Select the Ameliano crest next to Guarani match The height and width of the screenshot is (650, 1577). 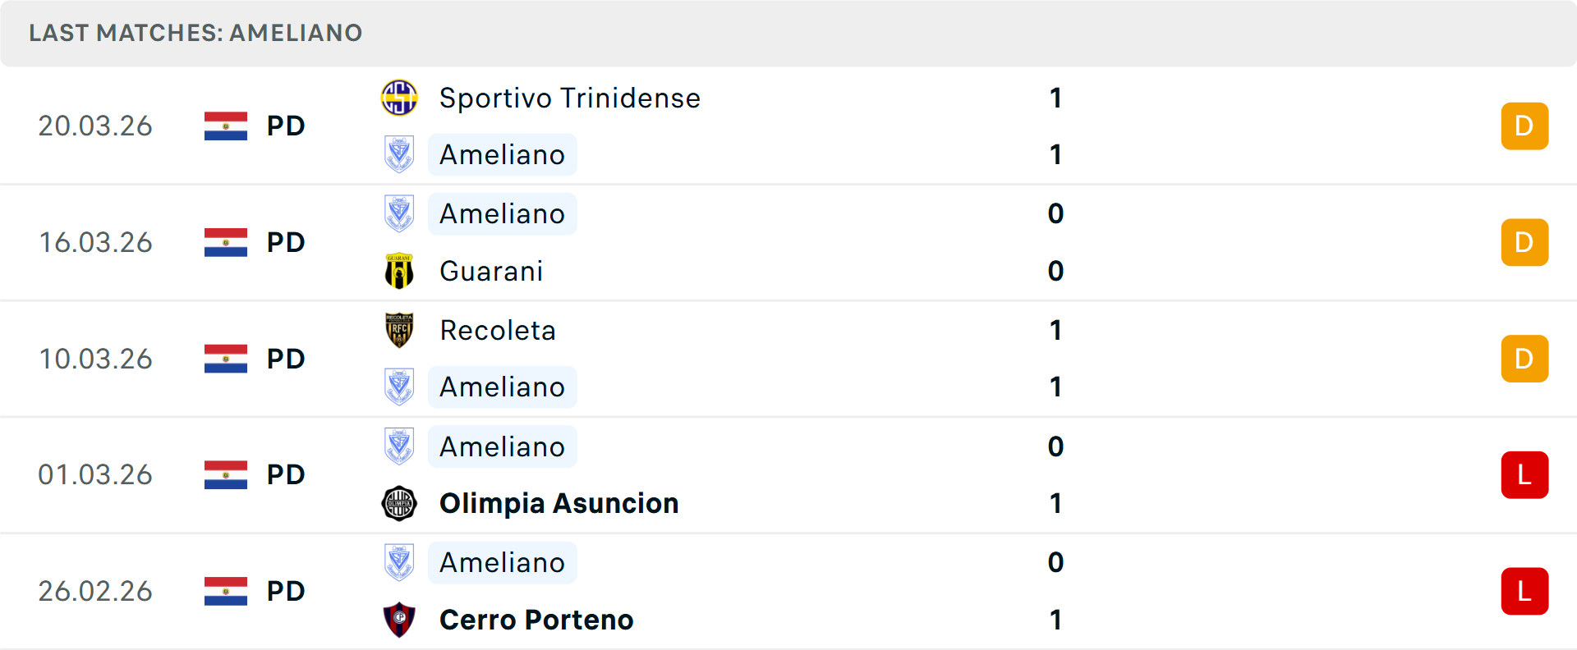(399, 213)
